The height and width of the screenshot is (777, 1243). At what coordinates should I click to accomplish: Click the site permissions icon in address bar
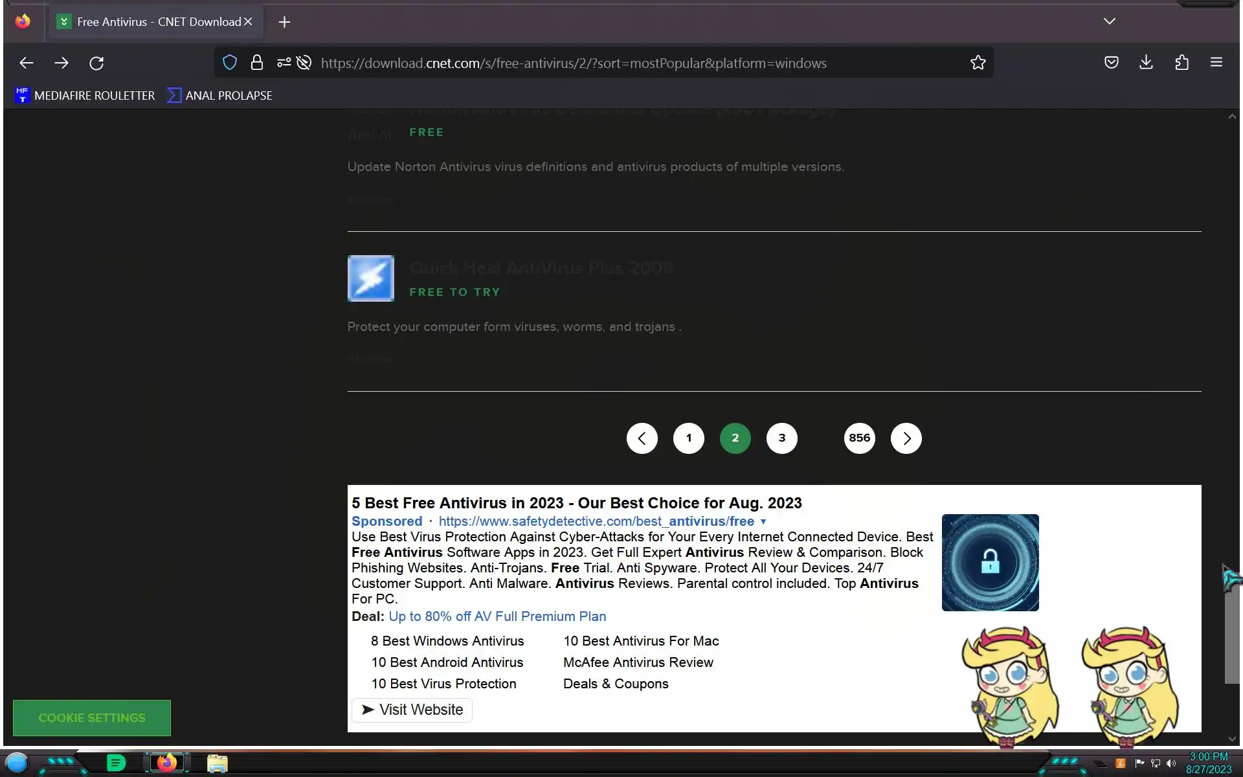(x=284, y=63)
